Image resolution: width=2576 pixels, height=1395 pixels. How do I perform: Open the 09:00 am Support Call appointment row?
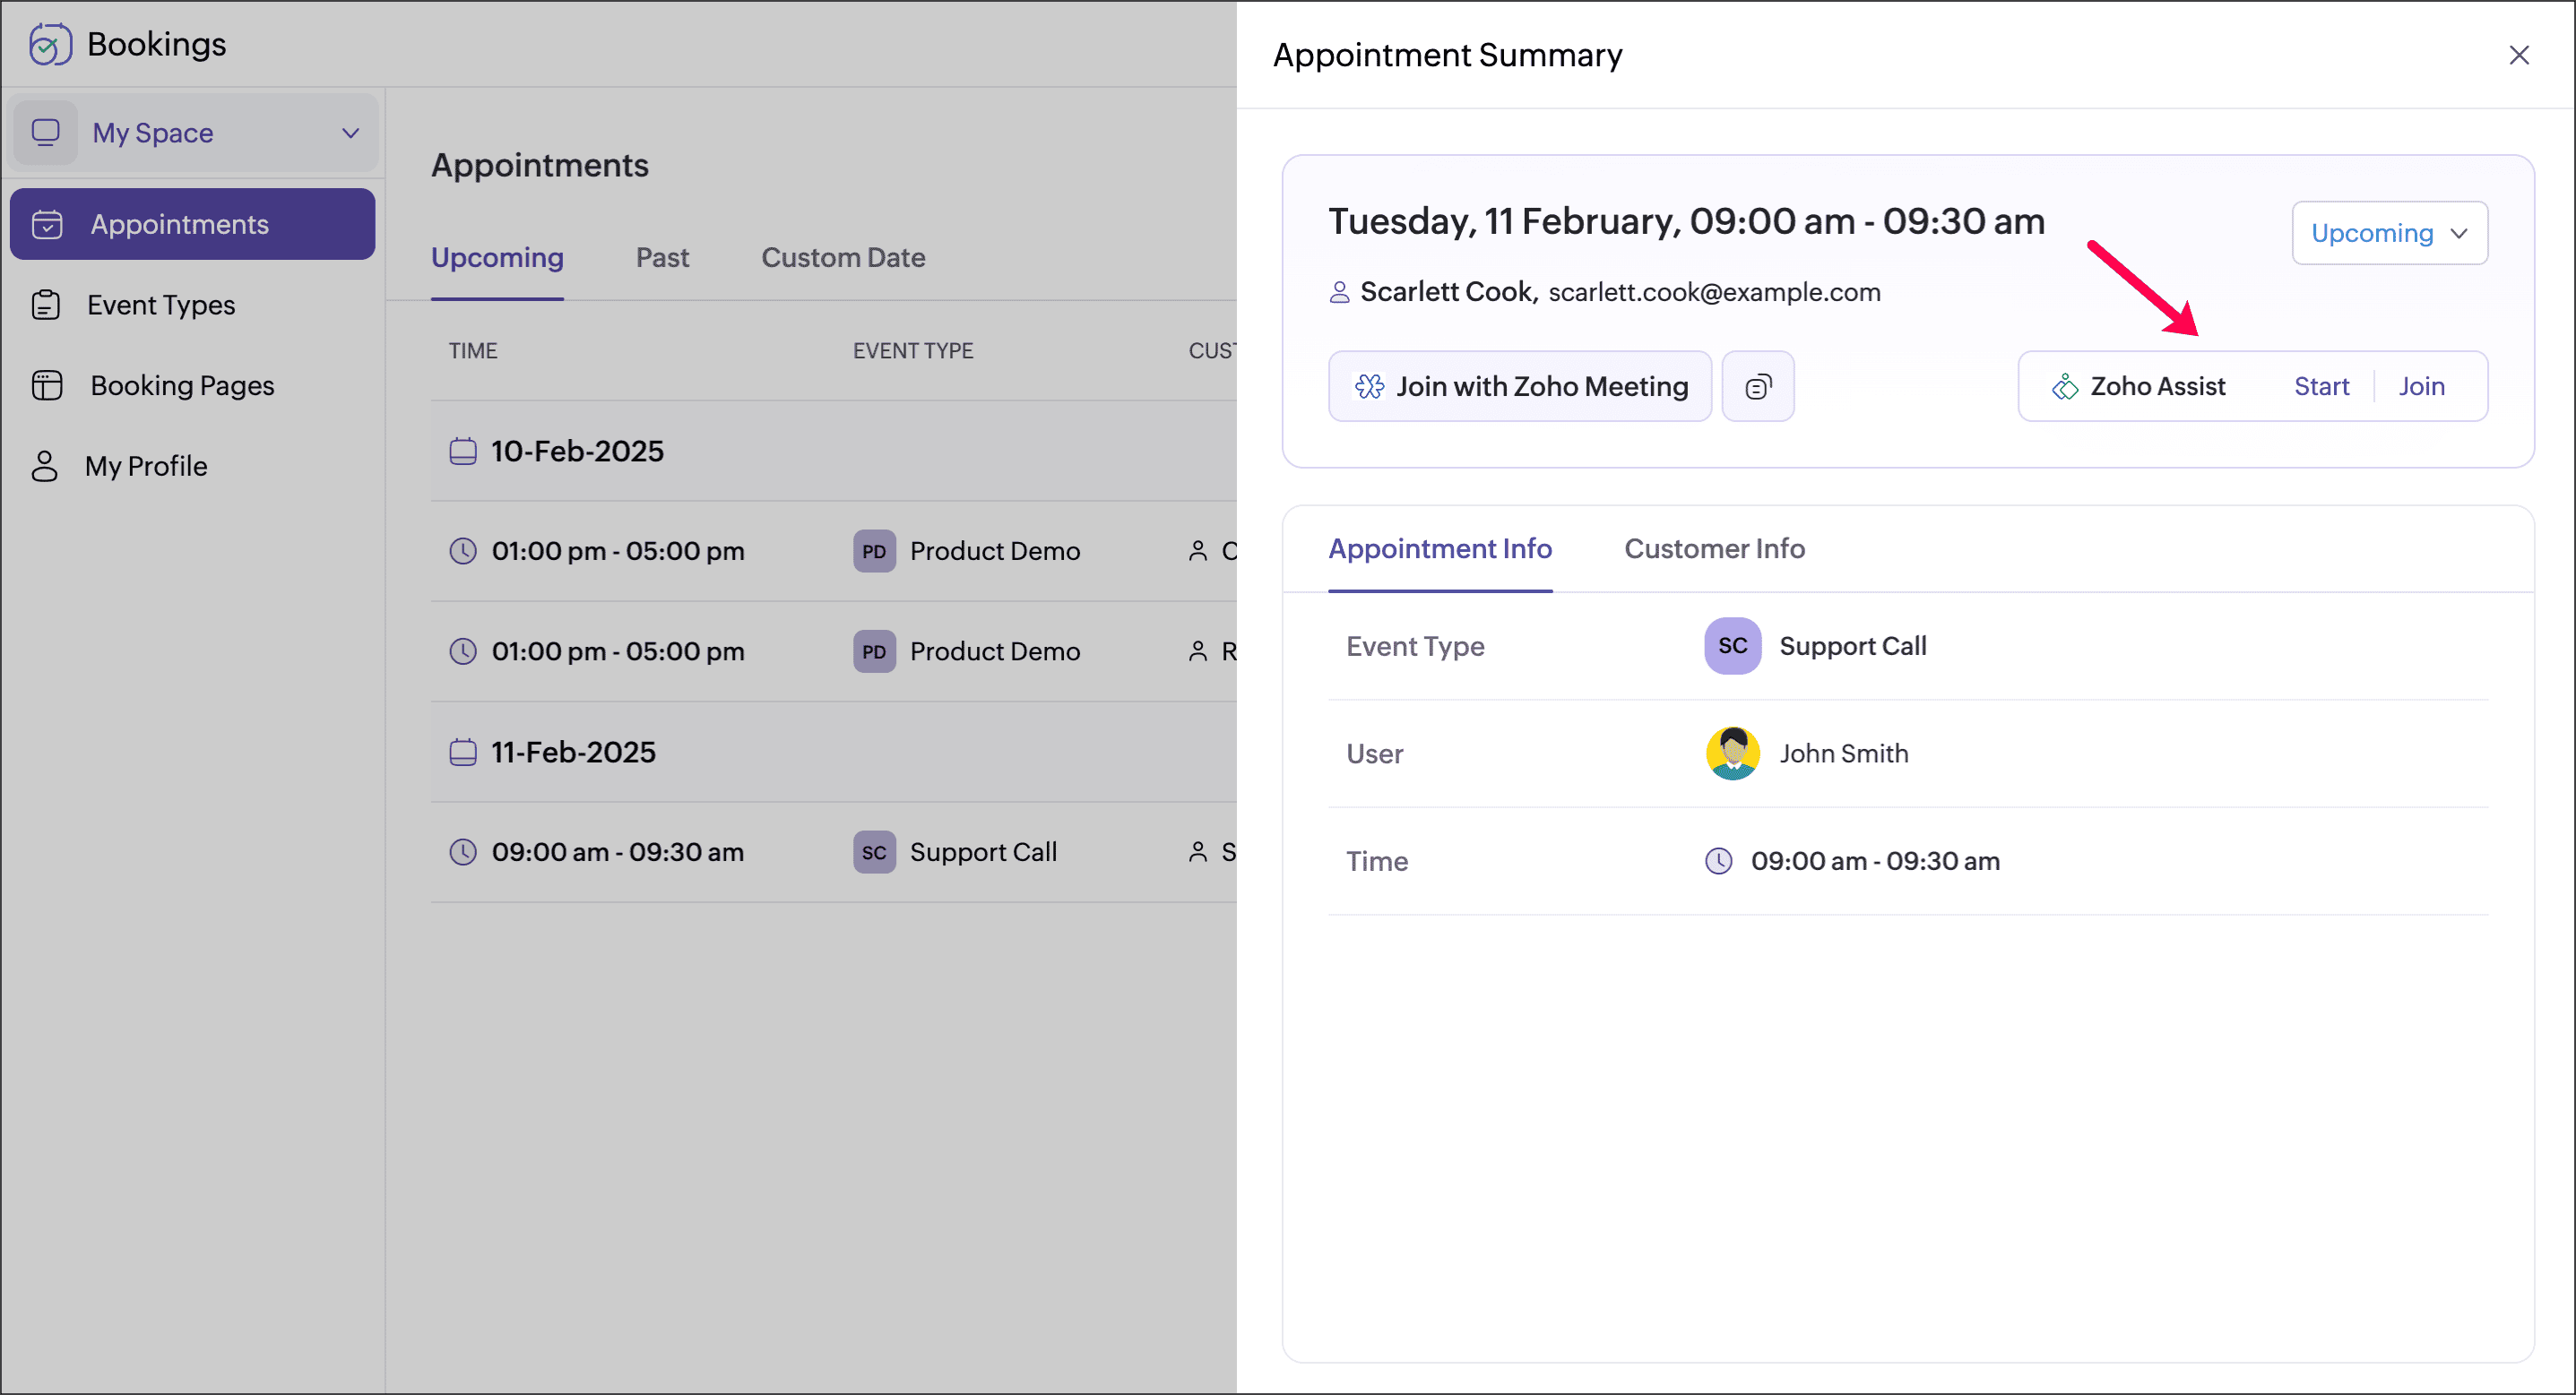coord(800,851)
